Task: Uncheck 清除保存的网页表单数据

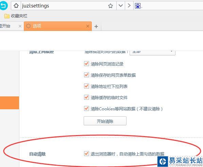Action: click(x=86, y=75)
